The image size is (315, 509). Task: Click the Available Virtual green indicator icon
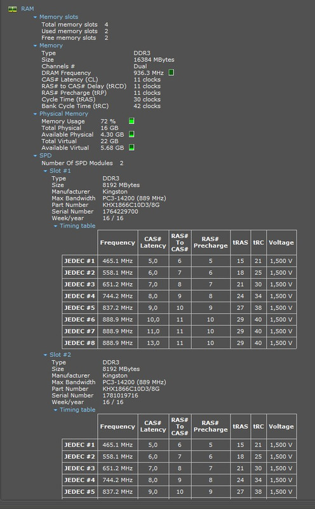[131, 148]
